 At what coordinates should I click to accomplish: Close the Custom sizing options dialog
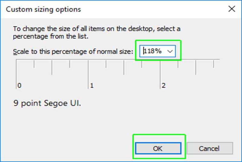232,9
